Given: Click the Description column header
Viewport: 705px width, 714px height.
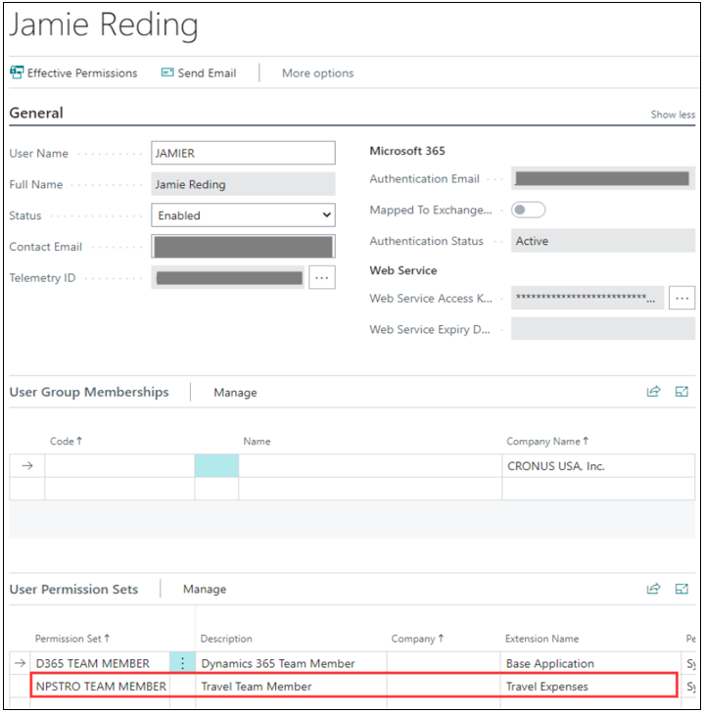Looking at the screenshot, I should [226, 639].
